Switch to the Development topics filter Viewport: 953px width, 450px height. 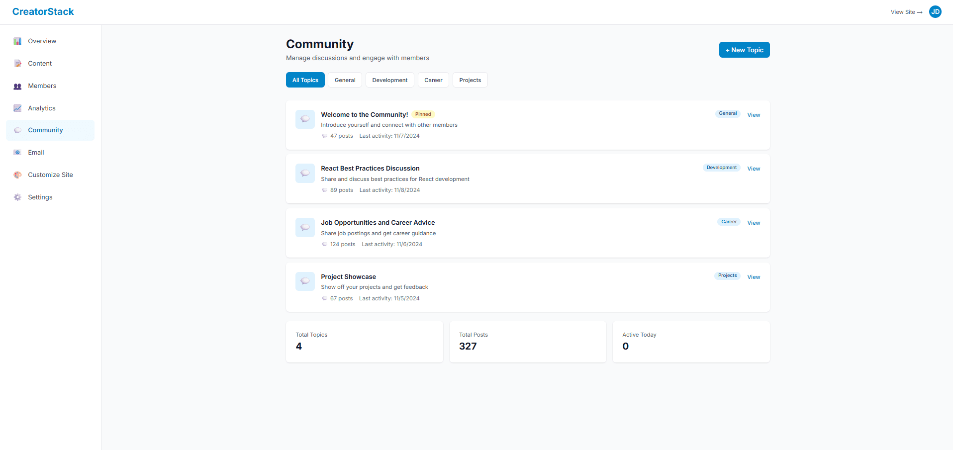point(389,80)
